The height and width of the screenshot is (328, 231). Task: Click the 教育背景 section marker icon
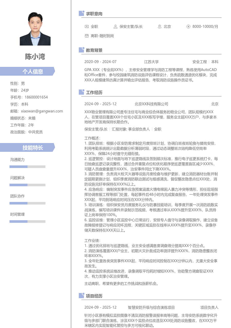click(81, 50)
